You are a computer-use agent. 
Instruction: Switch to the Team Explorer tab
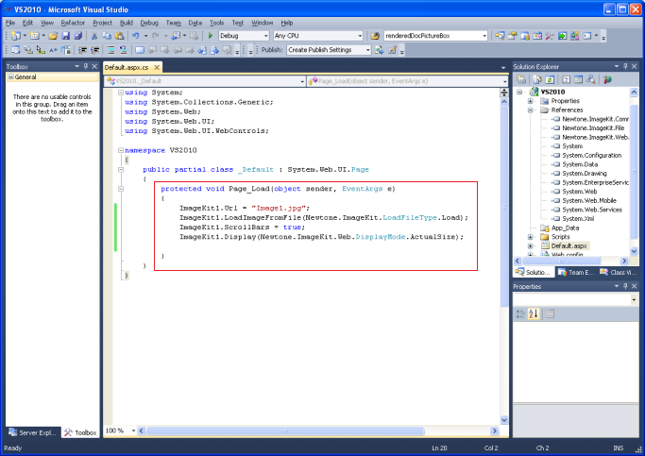[x=576, y=272]
